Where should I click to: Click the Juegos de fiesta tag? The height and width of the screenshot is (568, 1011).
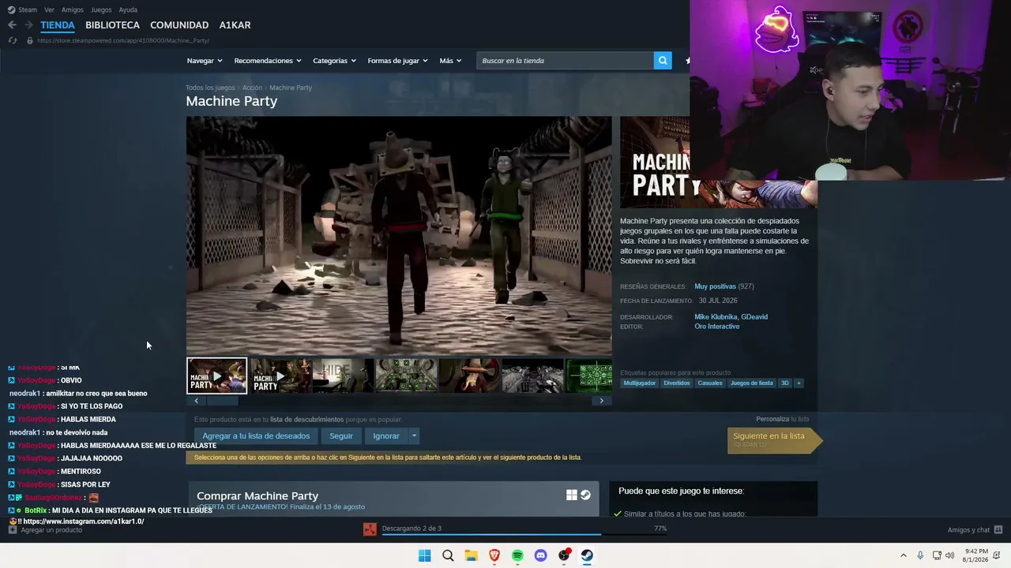[x=752, y=383]
